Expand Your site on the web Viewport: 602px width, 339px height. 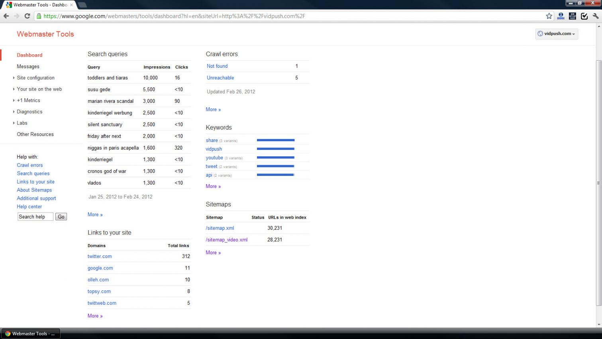coord(39,89)
